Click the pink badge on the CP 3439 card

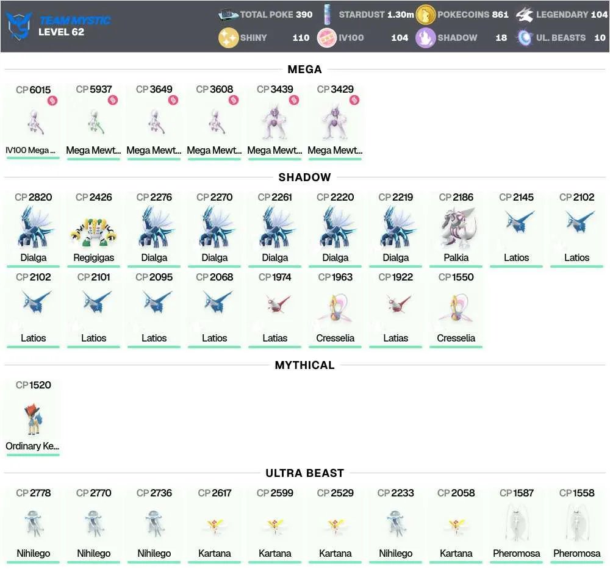(294, 101)
